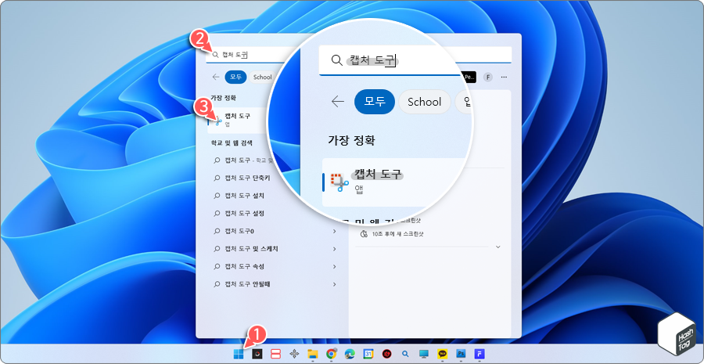Open the Google Calendar taskbar icon

368,354
